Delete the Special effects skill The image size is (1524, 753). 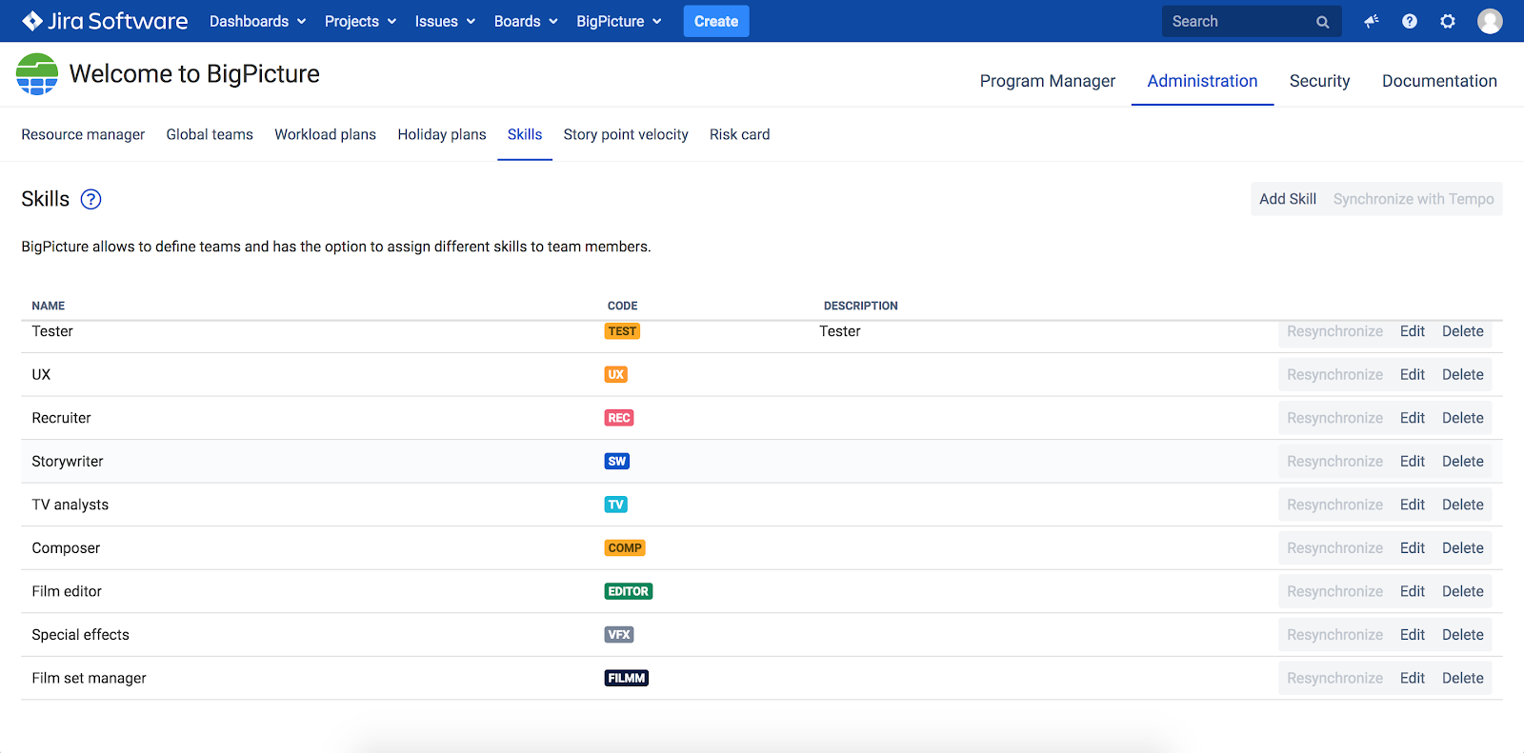pyautogui.click(x=1463, y=635)
